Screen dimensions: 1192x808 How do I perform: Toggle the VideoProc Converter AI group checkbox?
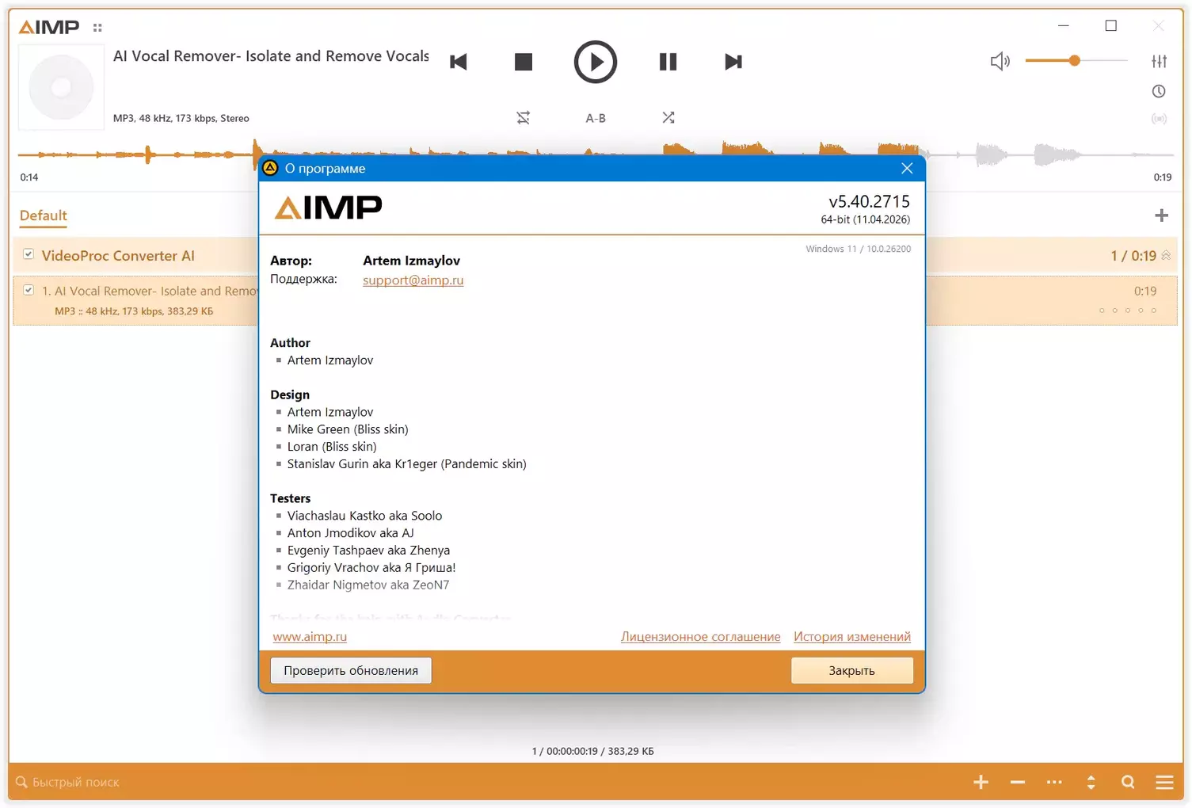29,254
